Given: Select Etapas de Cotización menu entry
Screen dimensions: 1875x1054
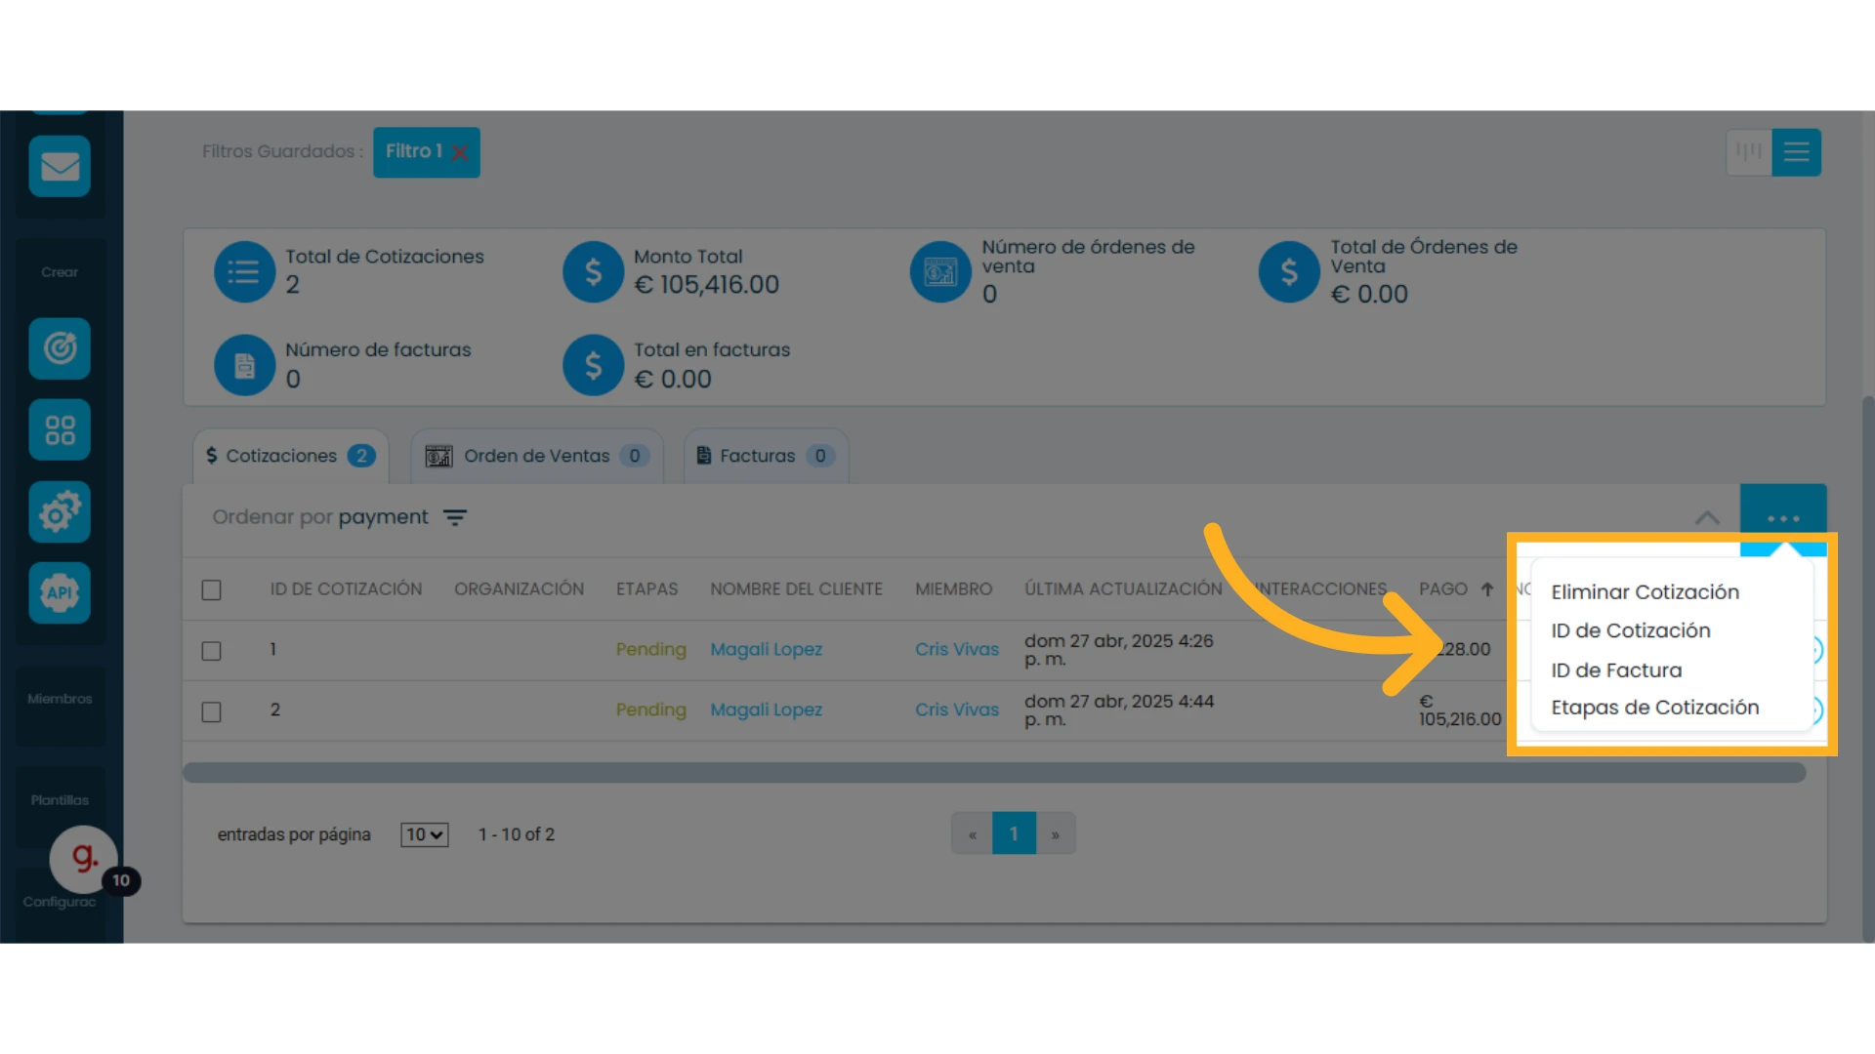Looking at the screenshot, I should point(1654,708).
